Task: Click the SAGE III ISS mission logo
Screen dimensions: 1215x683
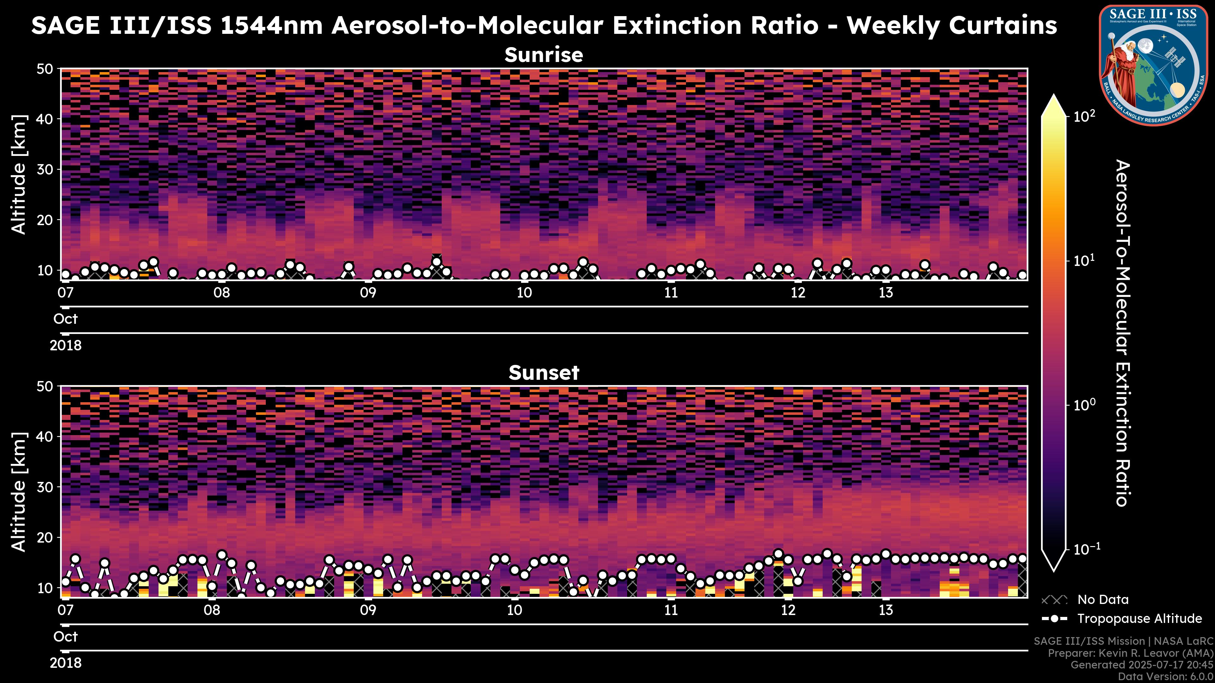Action: pos(1154,65)
